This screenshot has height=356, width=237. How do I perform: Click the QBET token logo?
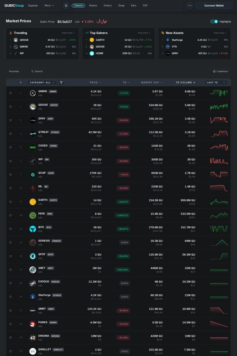pos(33,270)
